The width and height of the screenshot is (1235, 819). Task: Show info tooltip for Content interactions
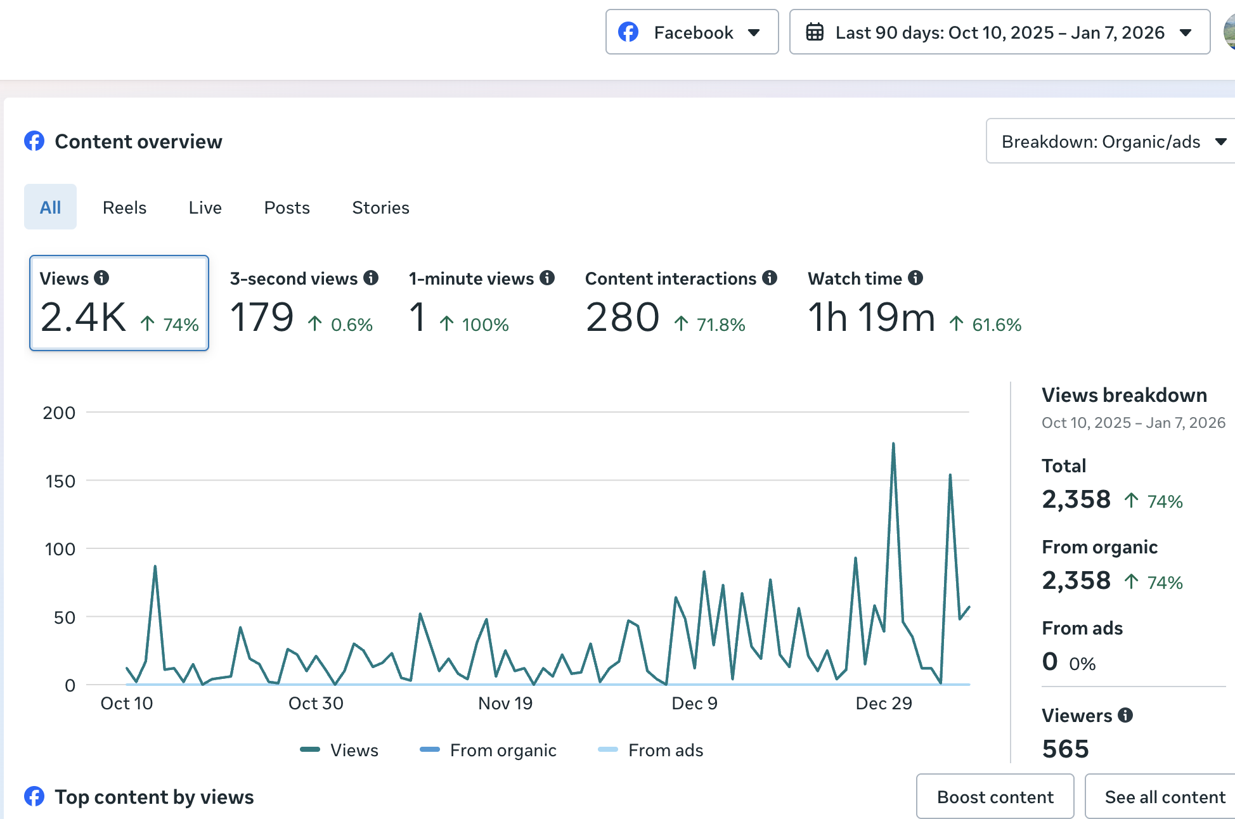(x=770, y=278)
